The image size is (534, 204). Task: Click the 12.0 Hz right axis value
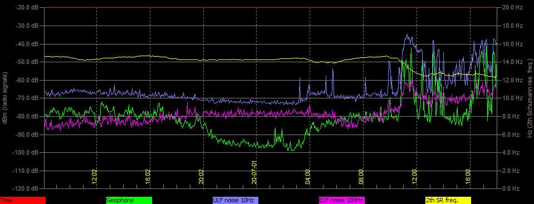click(x=512, y=80)
